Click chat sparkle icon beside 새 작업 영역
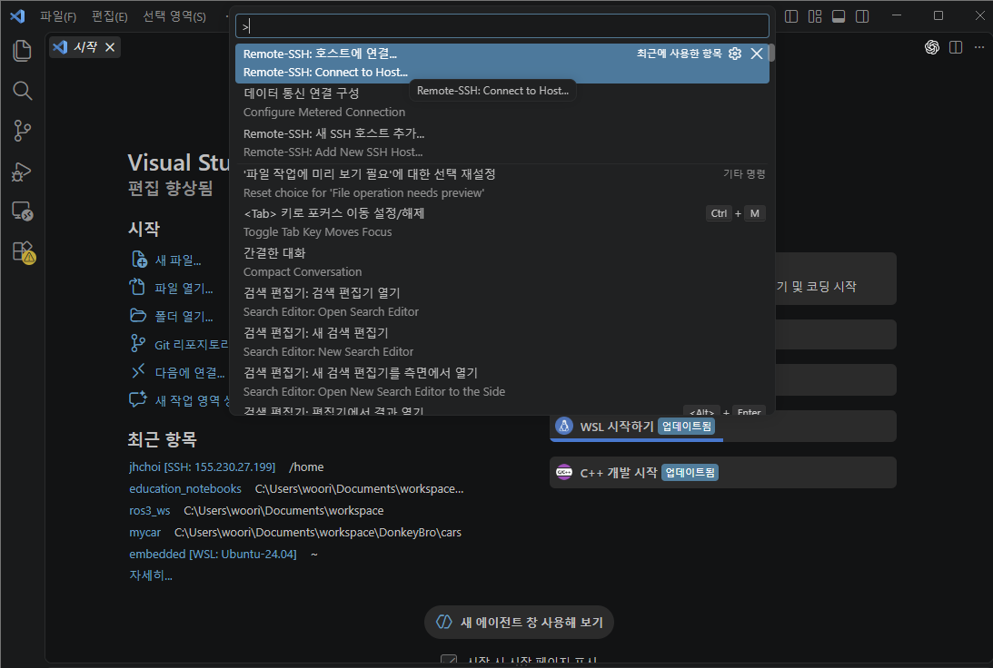The height and width of the screenshot is (668, 993). click(138, 399)
